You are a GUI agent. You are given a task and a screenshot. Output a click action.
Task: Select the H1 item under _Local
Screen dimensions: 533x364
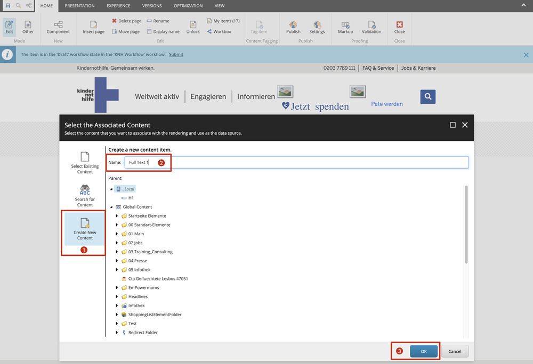pyautogui.click(x=131, y=198)
